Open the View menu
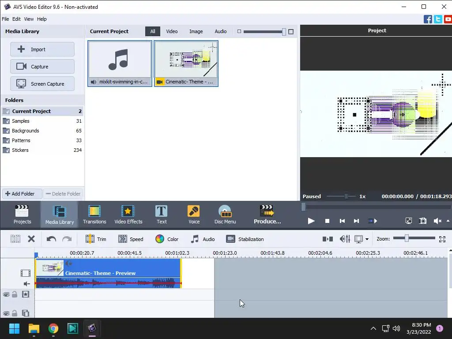 [29, 19]
